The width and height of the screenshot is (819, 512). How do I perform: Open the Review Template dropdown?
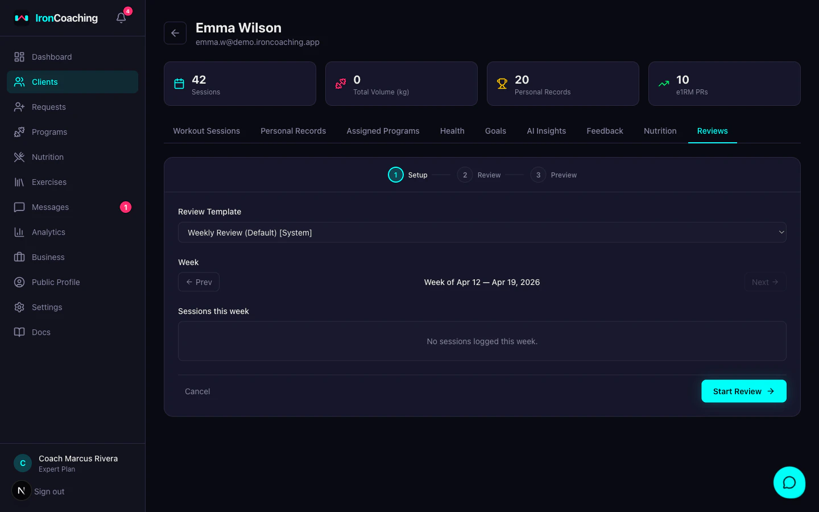click(482, 232)
